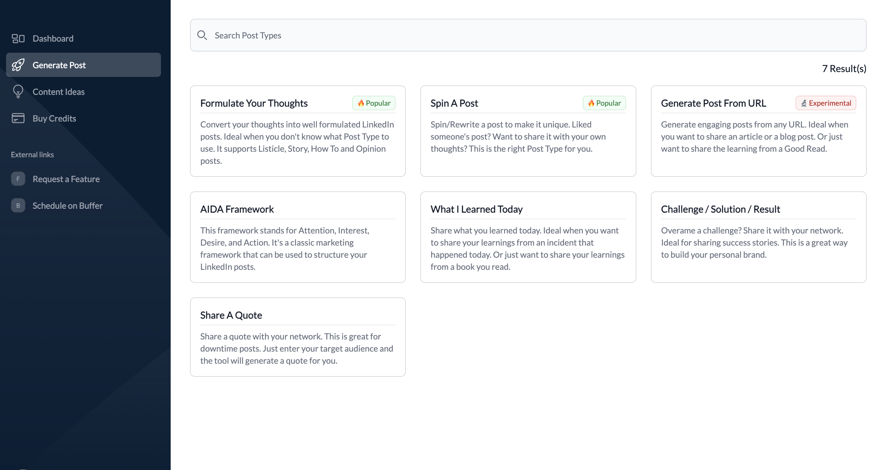Select the Formulate Your Thoughts post type
This screenshot has height=470, width=886.
click(x=298, y=131)
